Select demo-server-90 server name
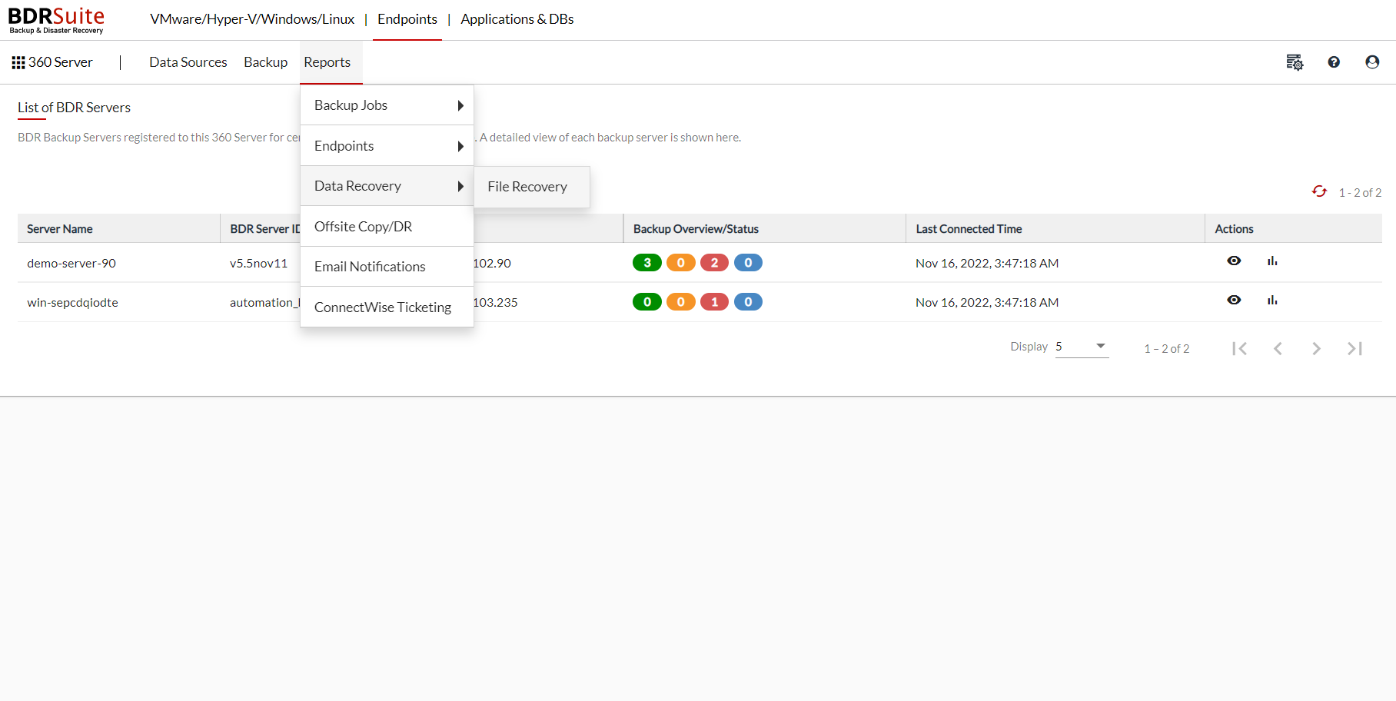This screenshot has width=1396, height=701. pyautogui.click(x=71, y=264)
